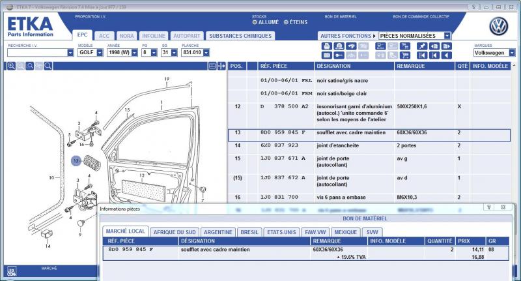521x281 pixels.
Task: Open the Substances chimiques tab
Action: click(240, 36)
